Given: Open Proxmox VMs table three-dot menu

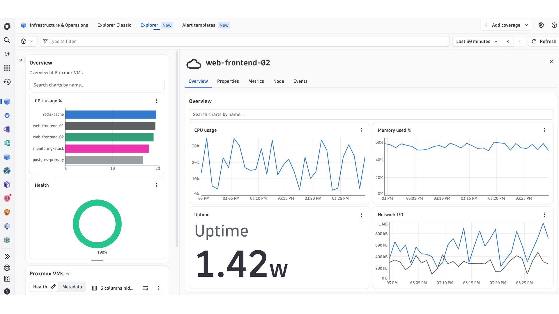Looking at the screenshot, I should 159,288.
